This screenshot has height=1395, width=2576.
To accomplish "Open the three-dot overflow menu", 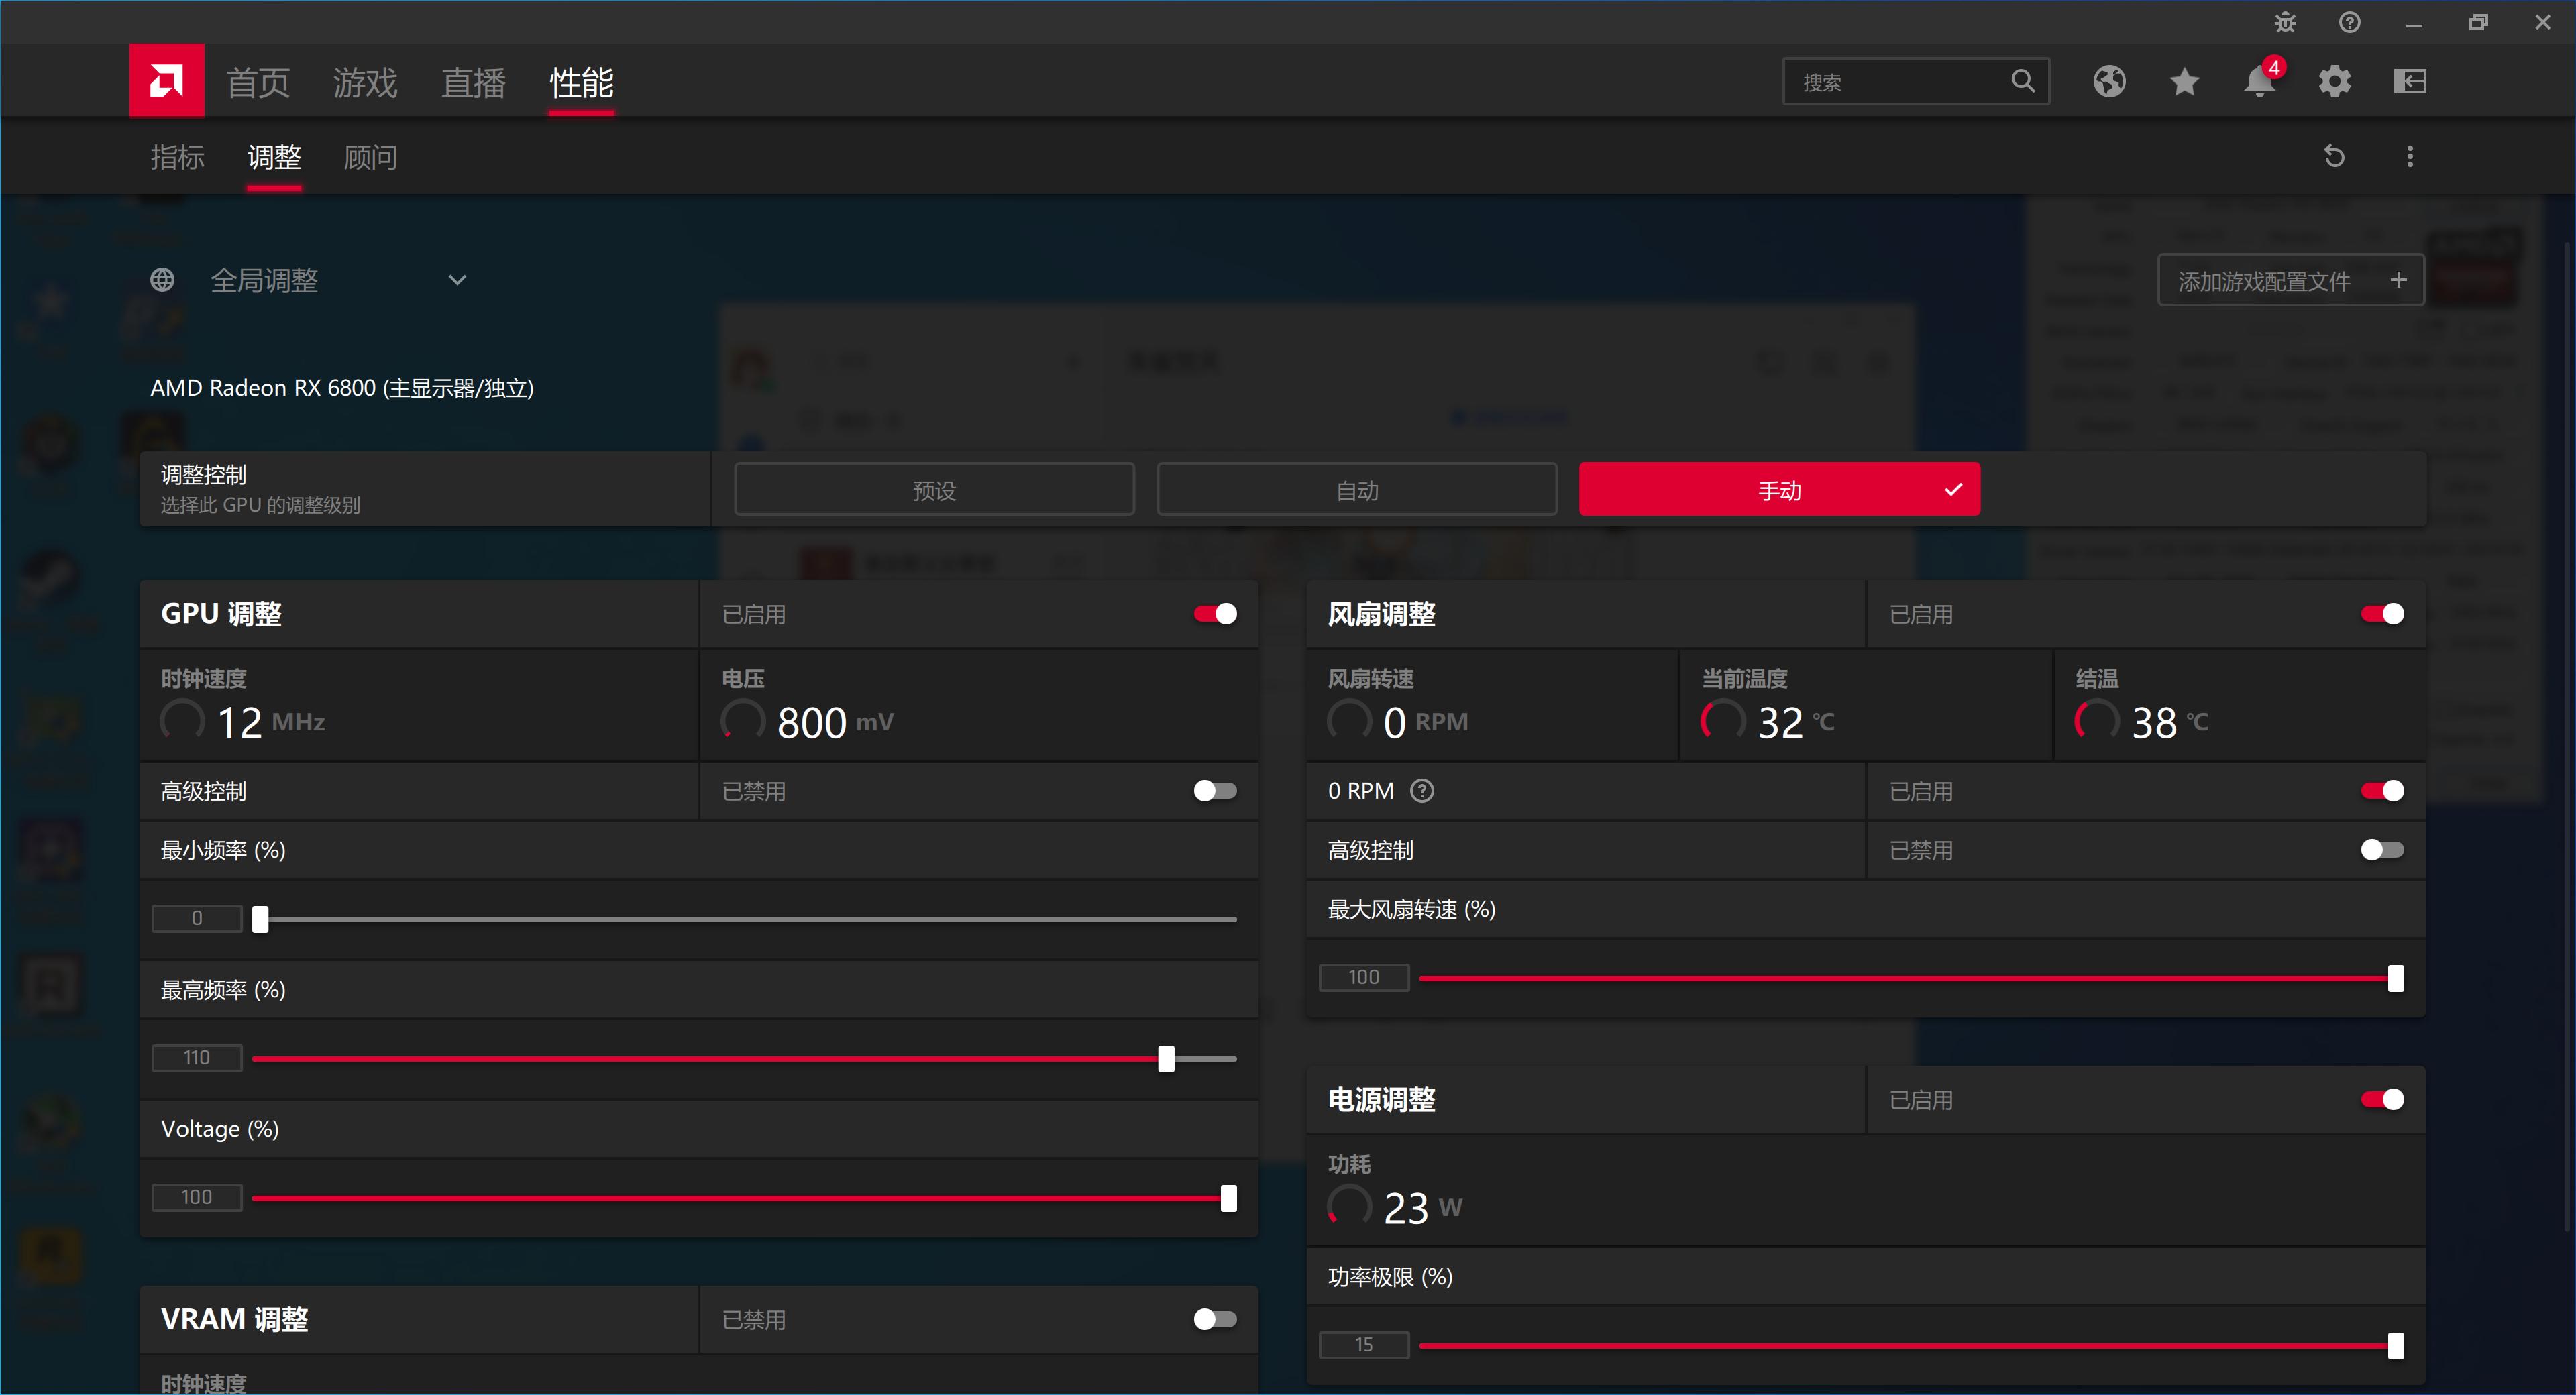I will click(2410, 156).
